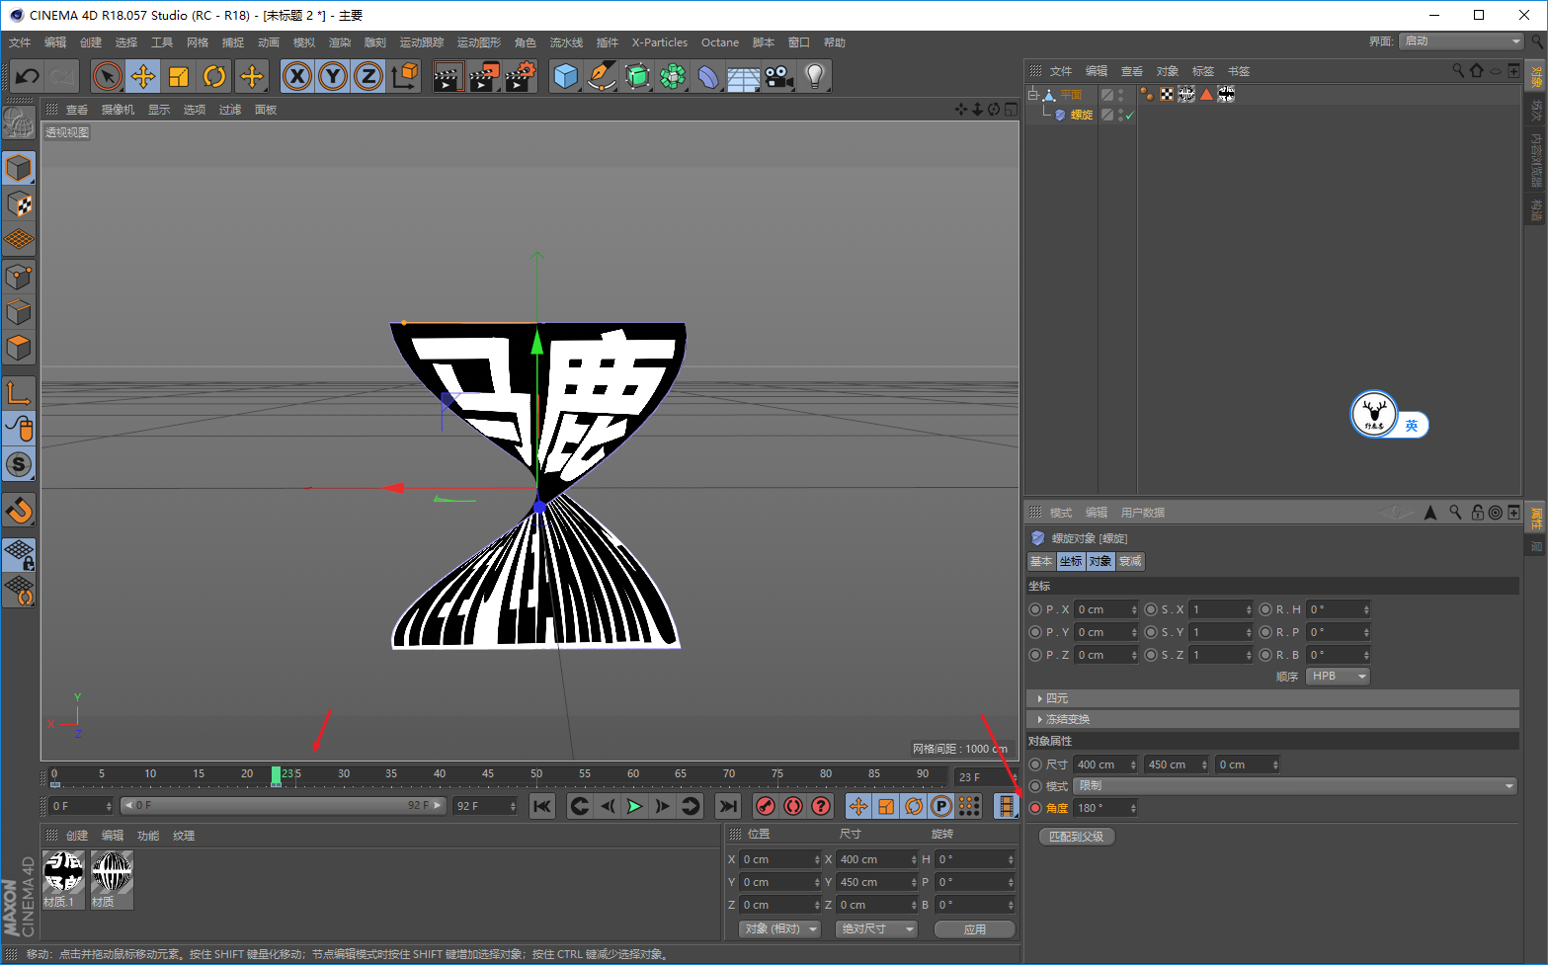Go to start of animation
The height and width of the screenshot is (965, 1548).
pos(542,807)
